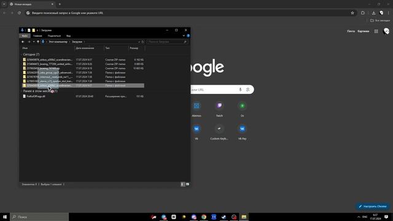Show hidden system tray icons chevron
Screen dimensions: 393x221
pos(359,217)
